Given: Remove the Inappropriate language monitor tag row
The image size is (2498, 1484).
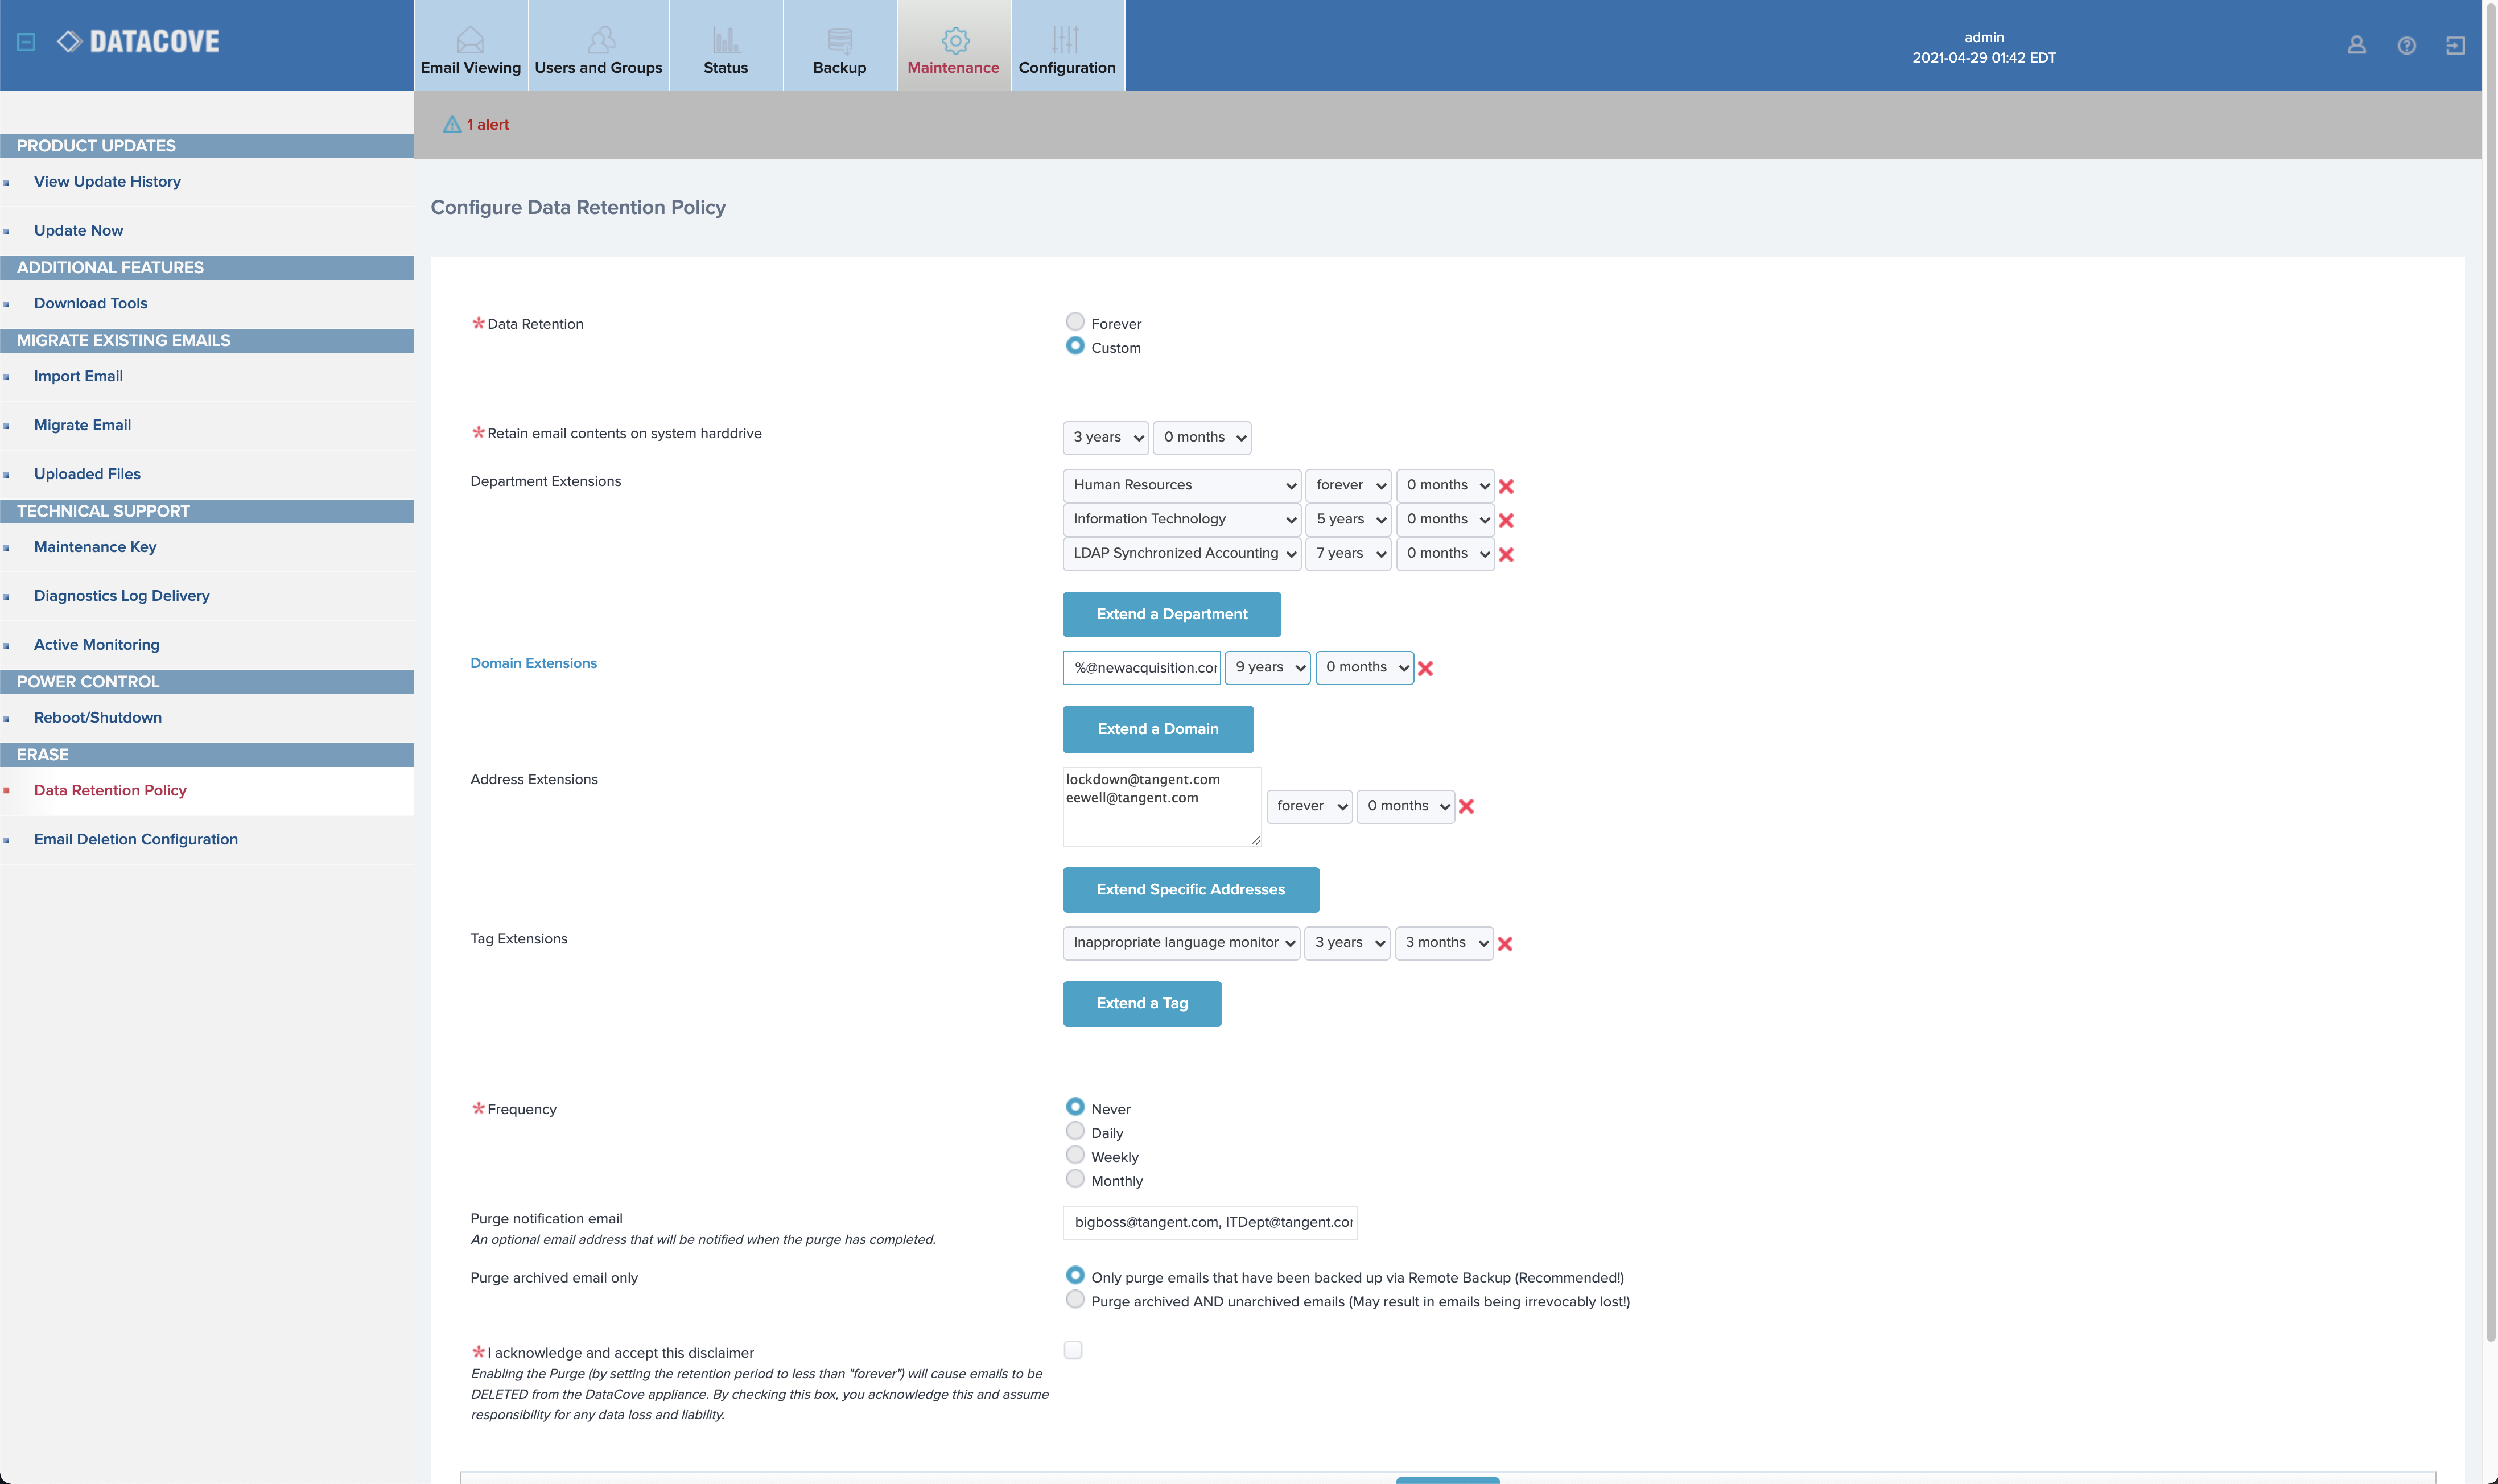Looking at the screenshot, I should click(1505, 944).
